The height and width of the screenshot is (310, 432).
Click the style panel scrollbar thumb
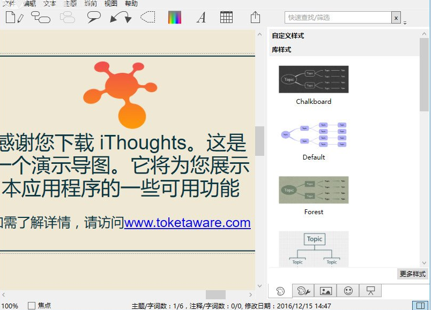pos(424,75)
